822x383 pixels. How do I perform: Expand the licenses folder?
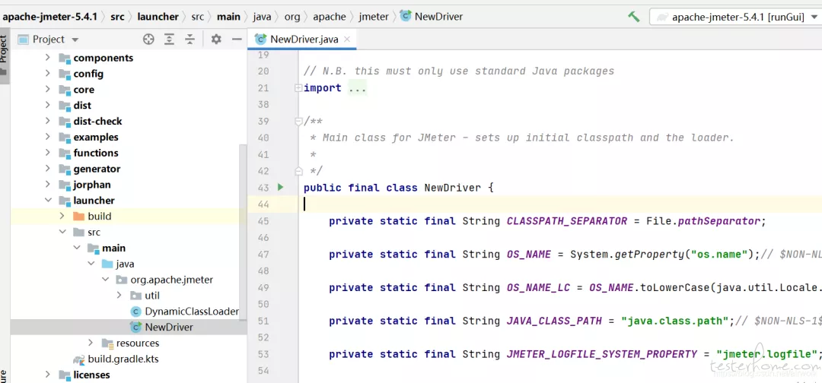click(48, 375)
